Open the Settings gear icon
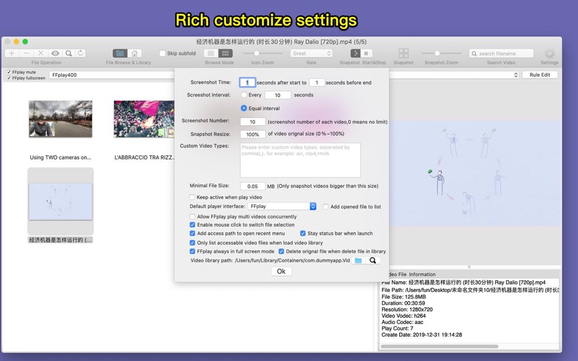Viewport: 578px width, 361px height. pyautogui.click(x=549, y=53)
